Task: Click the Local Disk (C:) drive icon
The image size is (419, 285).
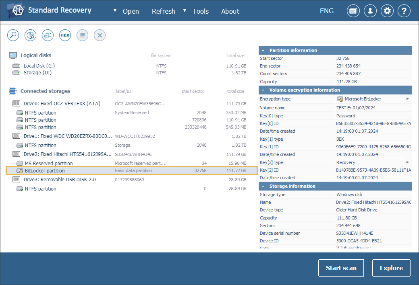Action: click(16, 66)
